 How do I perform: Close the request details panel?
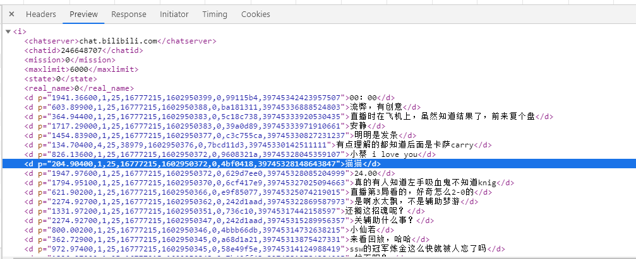coord(11,14)
